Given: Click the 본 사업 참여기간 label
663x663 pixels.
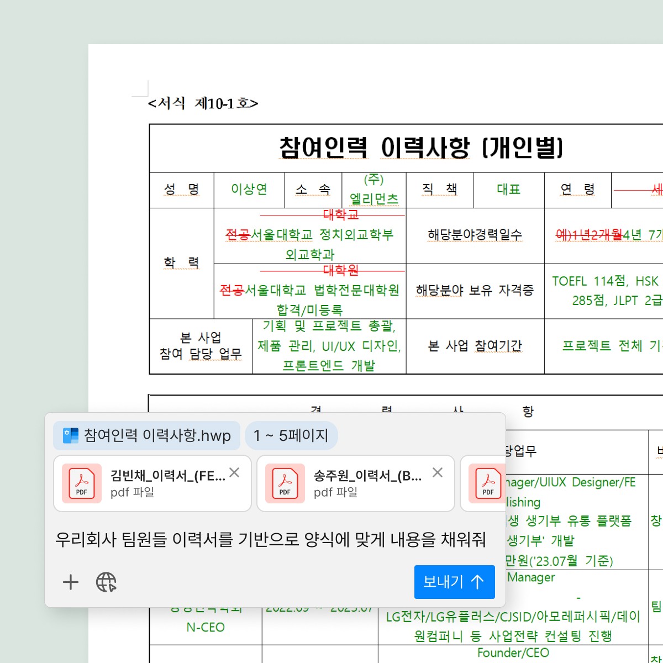Looking at the screenshot, I should pyautogui.click(x=475, y=346).
